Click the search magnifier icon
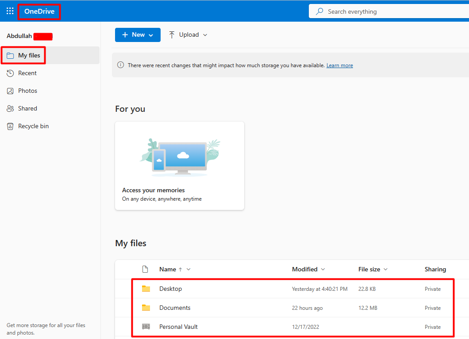This screenshot has height=339, width=469. [319, 11]
